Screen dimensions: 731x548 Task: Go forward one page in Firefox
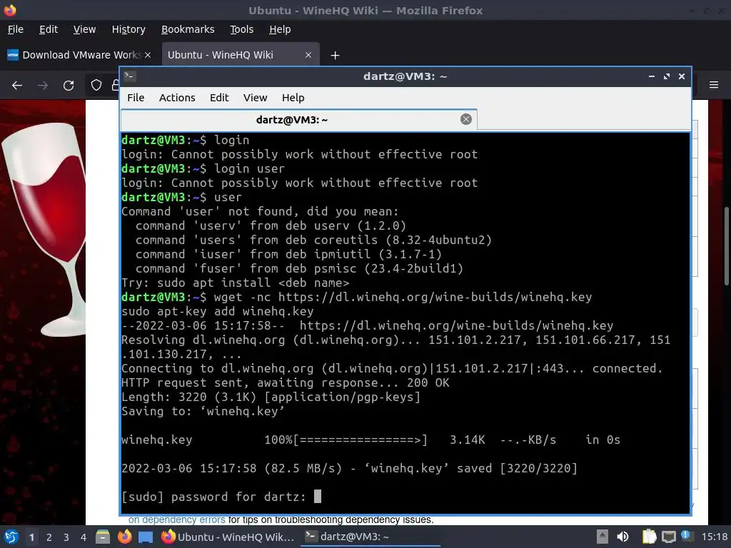[x=43, y=86]
